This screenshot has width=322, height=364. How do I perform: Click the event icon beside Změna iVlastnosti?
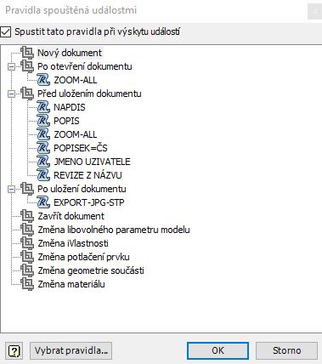pyautogui.click(x=27, y=243)
